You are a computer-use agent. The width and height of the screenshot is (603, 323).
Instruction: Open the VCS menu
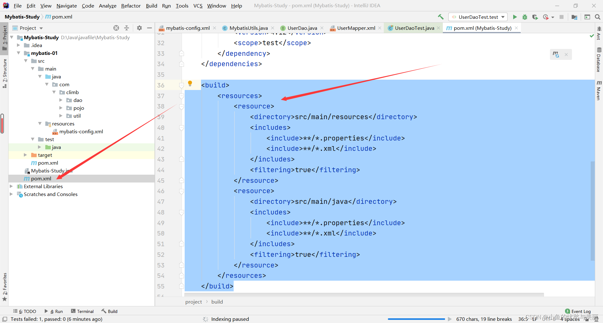point(198,6)
